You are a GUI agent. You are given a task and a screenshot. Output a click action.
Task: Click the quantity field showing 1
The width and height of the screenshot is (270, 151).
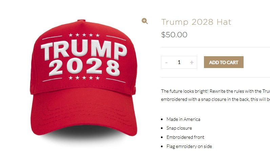pyautogui.click(x=179, y=62)
